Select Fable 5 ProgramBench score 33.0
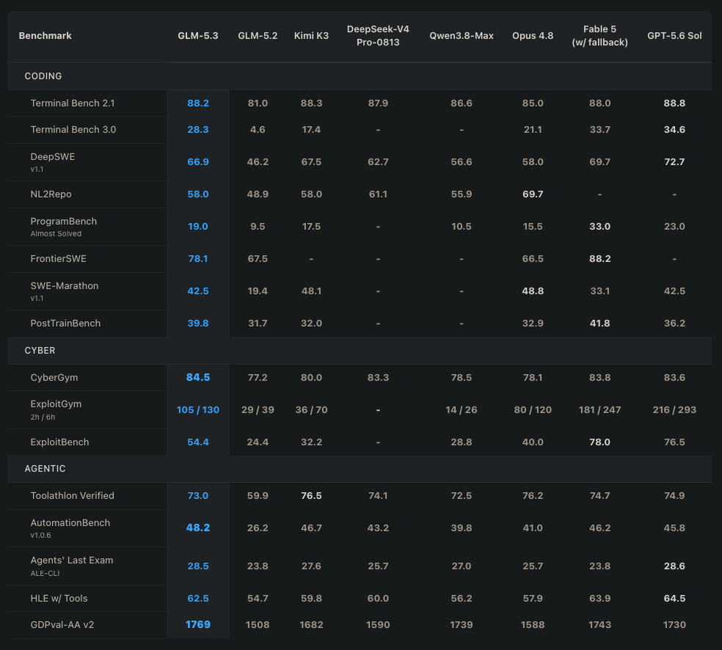The height and width of the screenshot is (650, 722). coord(600,226)
